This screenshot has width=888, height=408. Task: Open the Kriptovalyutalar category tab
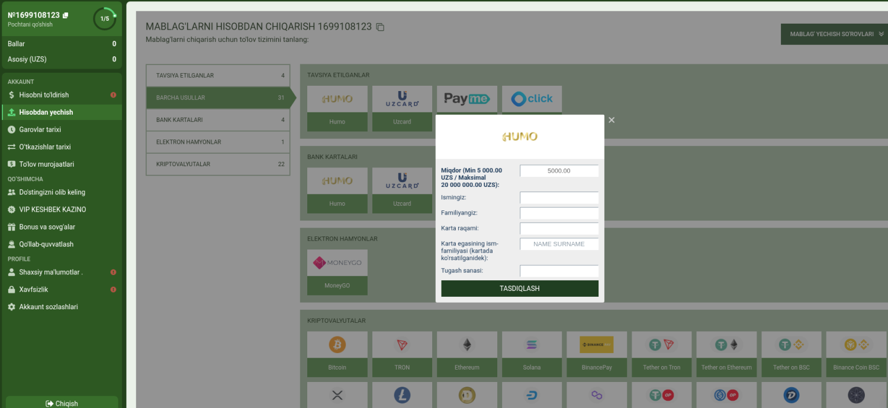point(218,164)
